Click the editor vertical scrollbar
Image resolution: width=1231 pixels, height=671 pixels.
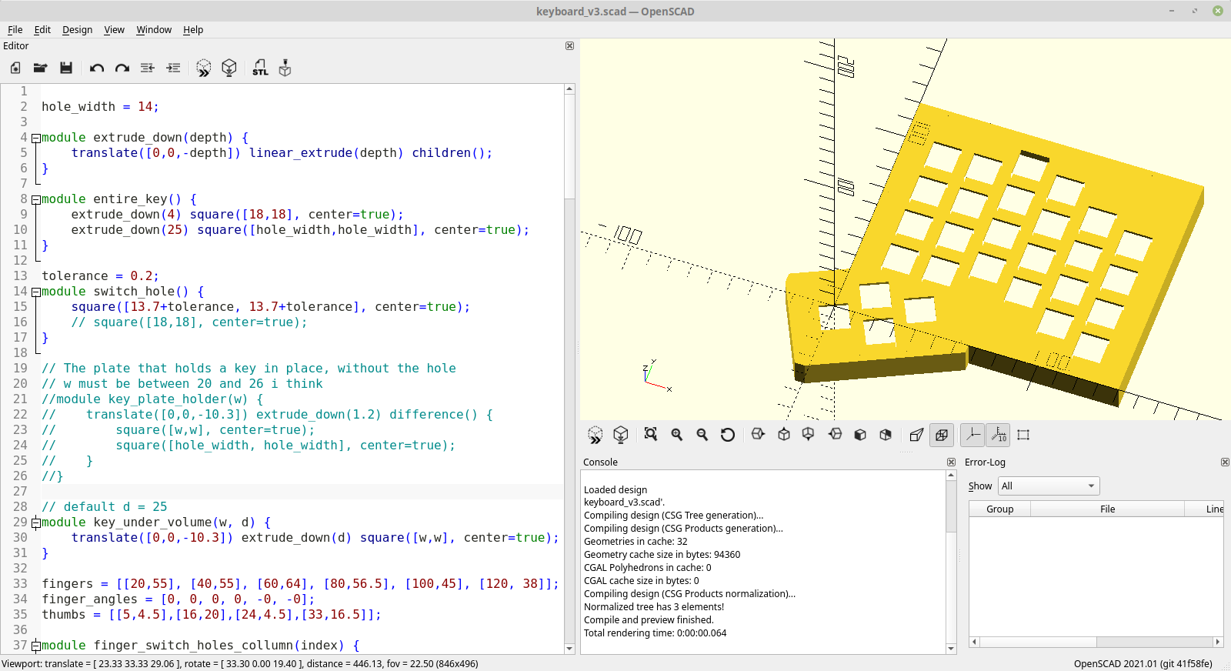pyautogui.click(x=569, y=369)
